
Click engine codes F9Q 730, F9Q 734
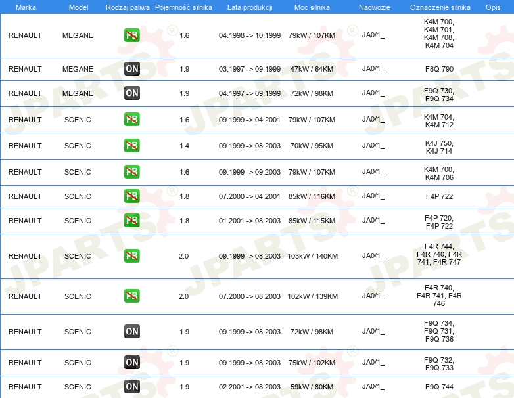point(439,95)
